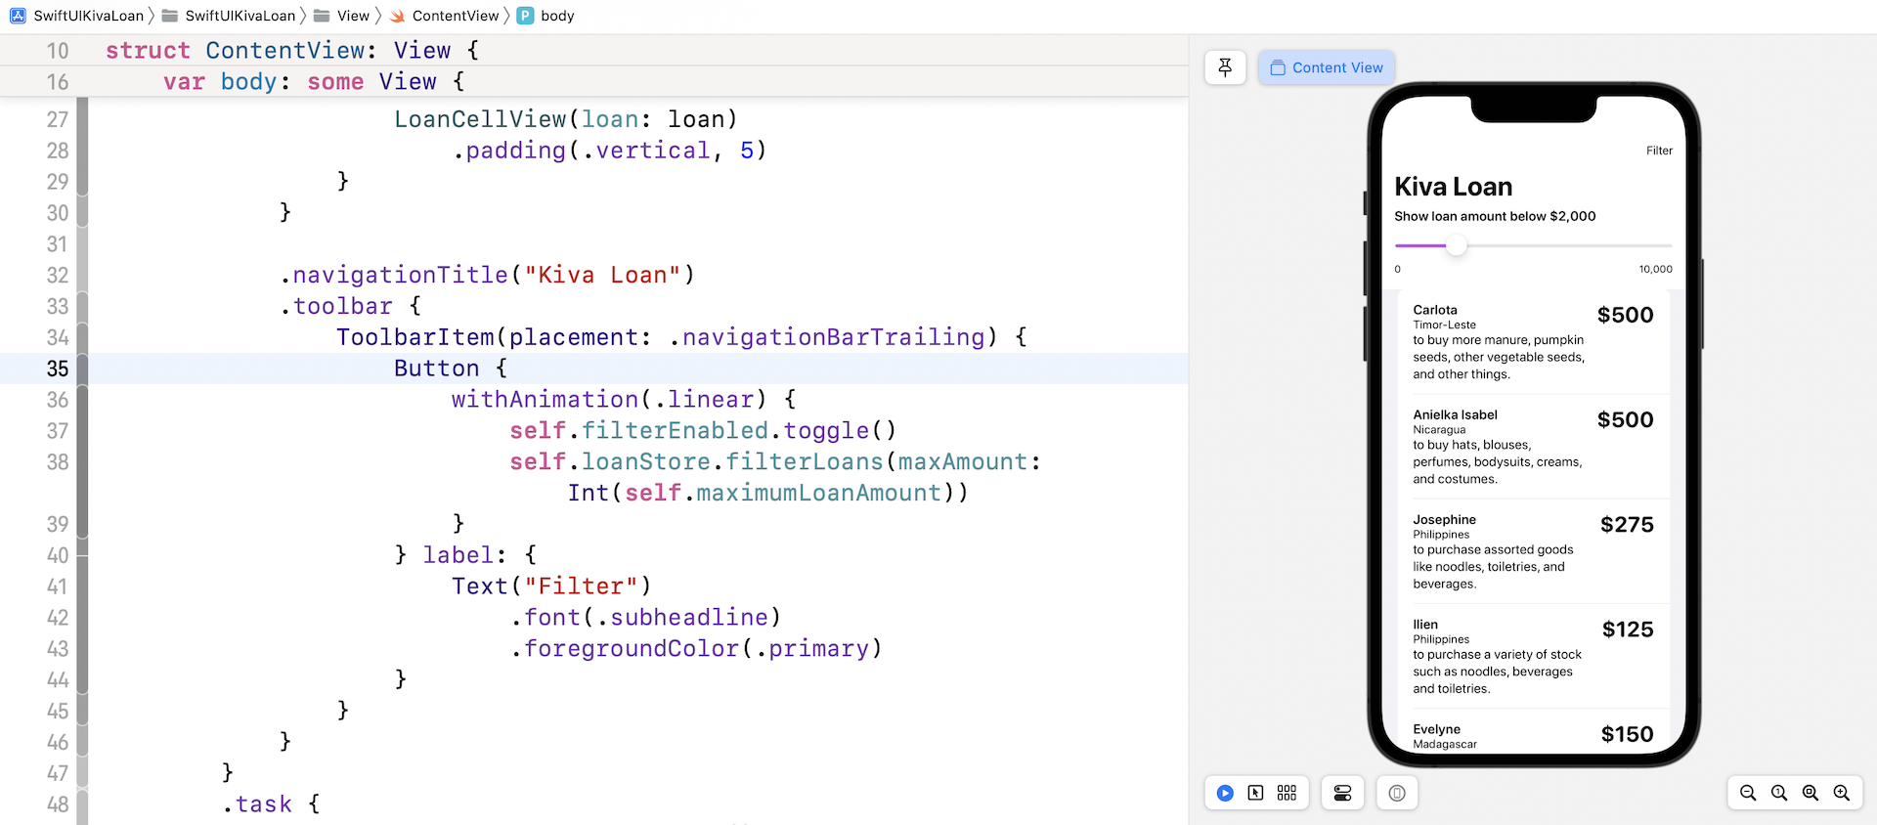
Task: Click the loan amount slider thumb
Action: click(1457, 245)
